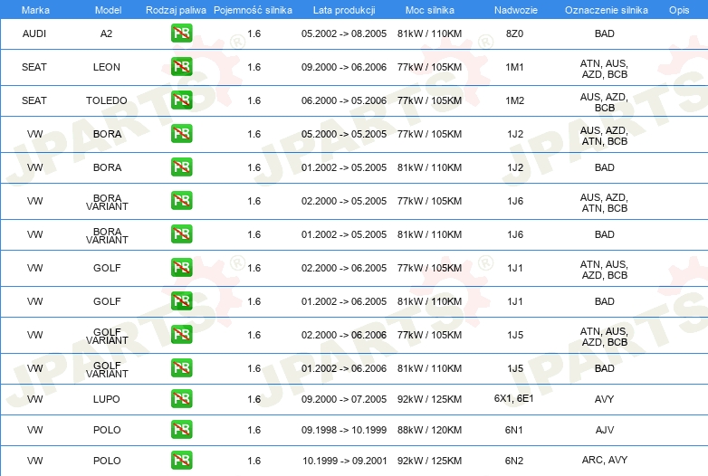Click the fuel type icon for SEAT TOLEDO
This screenshot has height=476, width=708.
point(181,100)
